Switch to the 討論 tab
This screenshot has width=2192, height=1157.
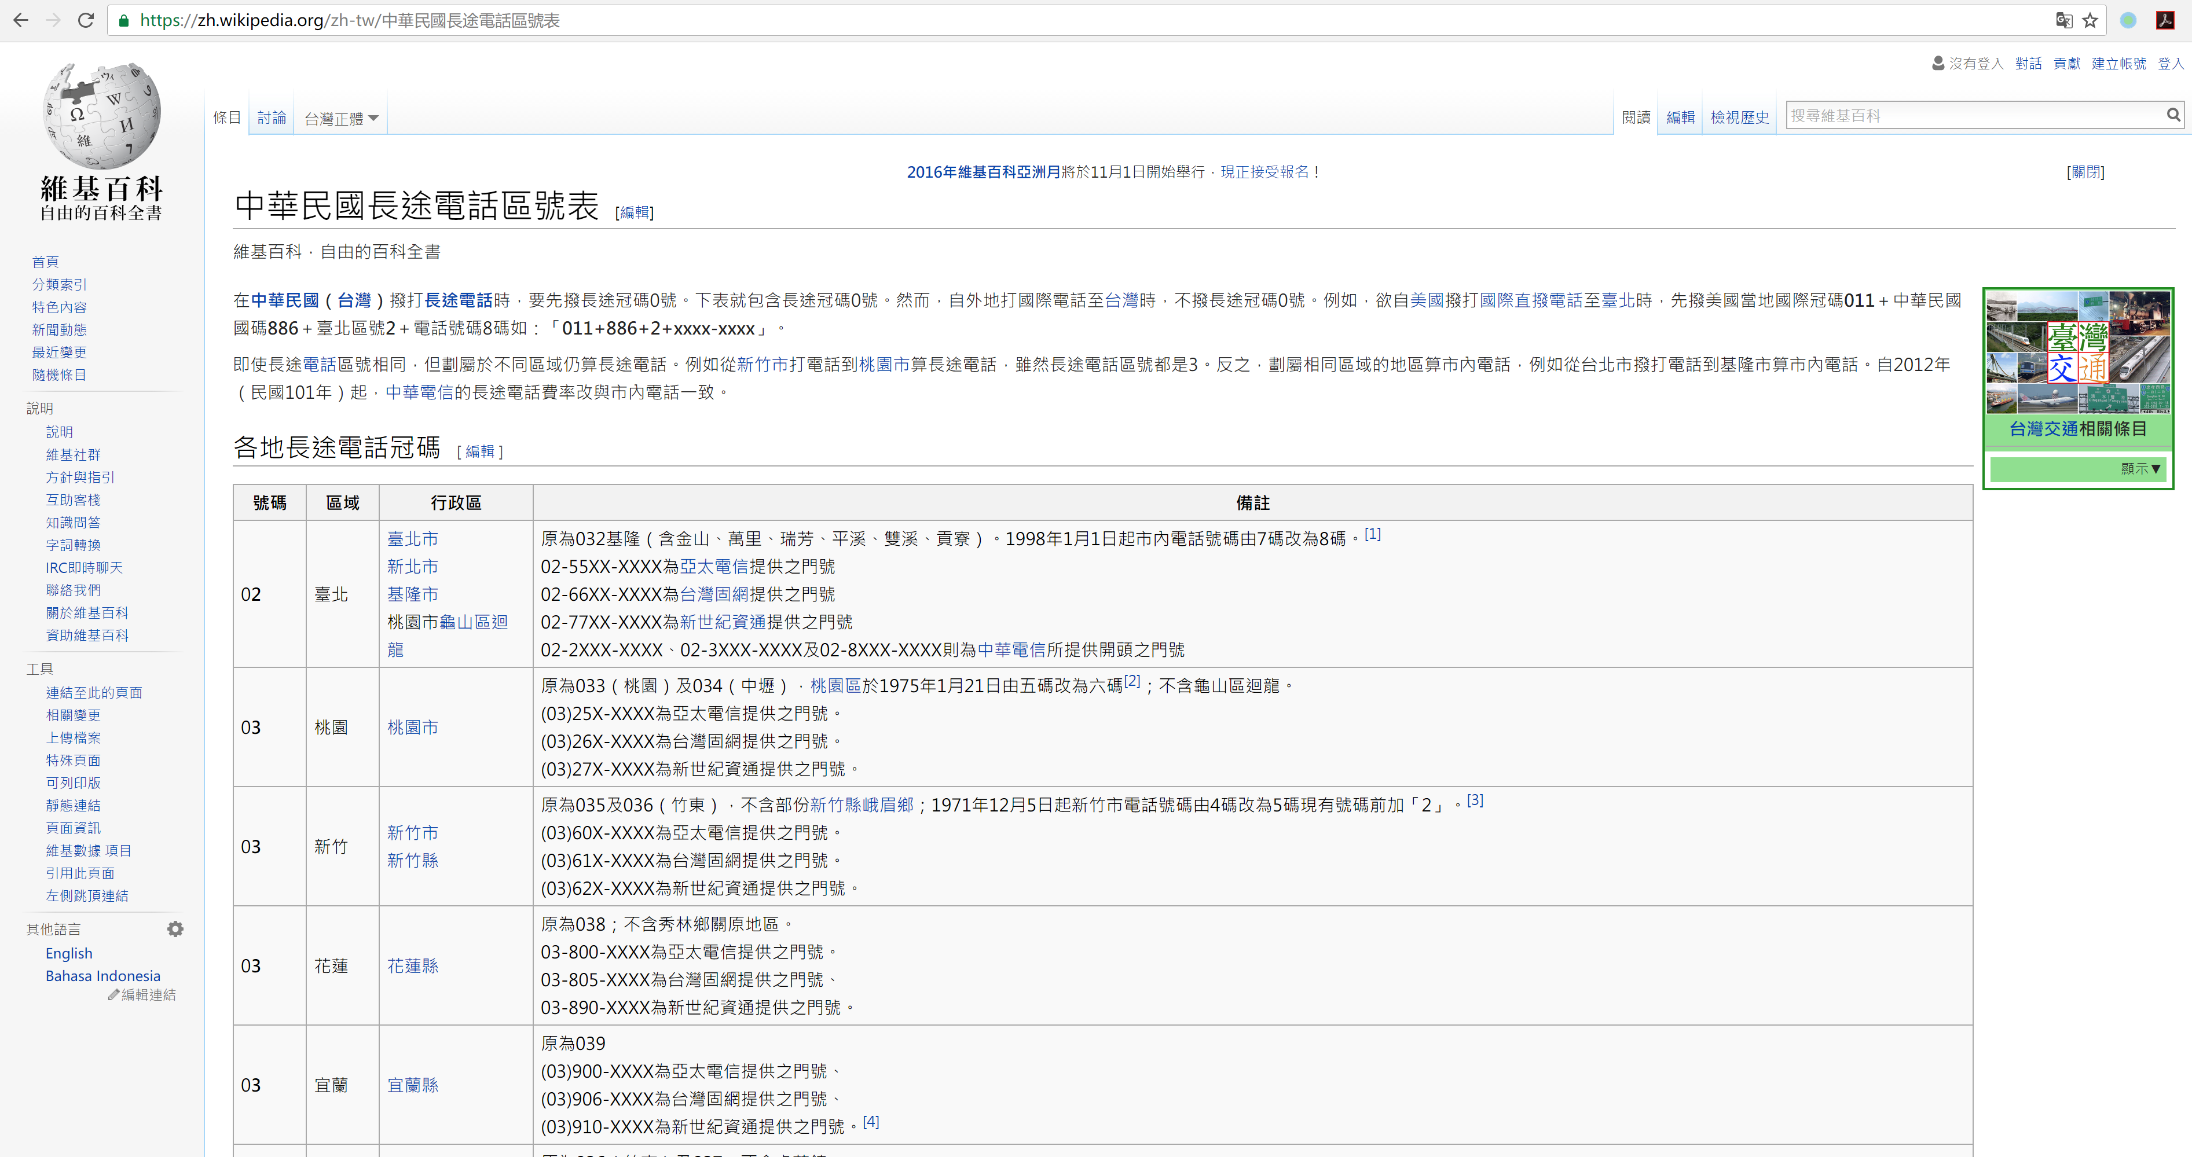[x=270, y=117]
